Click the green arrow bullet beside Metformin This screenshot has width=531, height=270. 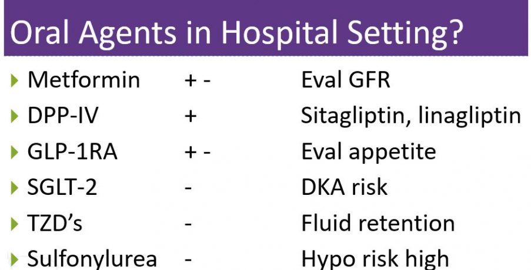(15, 80)
